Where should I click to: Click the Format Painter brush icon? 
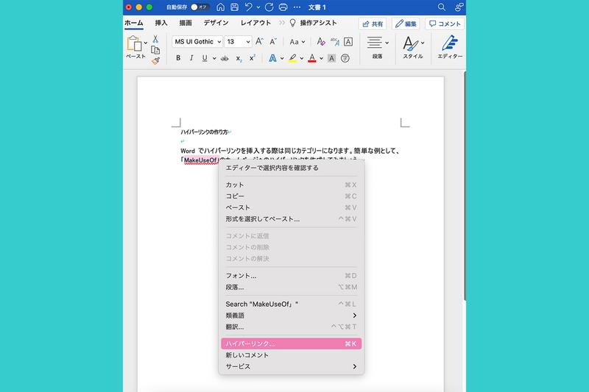[x=156, y=61]
